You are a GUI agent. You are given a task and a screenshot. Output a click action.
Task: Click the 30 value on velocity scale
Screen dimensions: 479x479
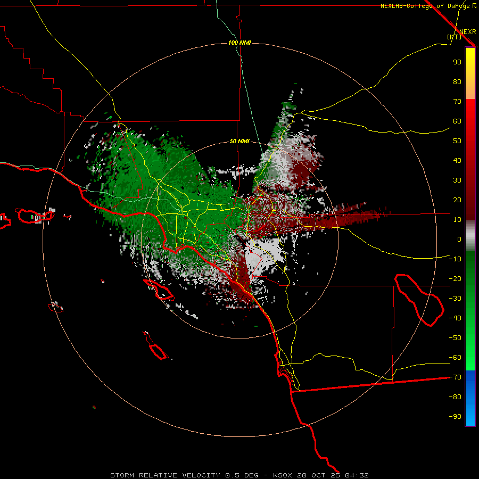pyautogui.click(x=457, y=180)
